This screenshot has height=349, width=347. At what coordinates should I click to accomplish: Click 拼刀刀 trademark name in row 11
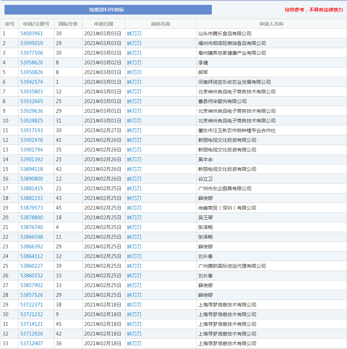[x=134, y=130]
